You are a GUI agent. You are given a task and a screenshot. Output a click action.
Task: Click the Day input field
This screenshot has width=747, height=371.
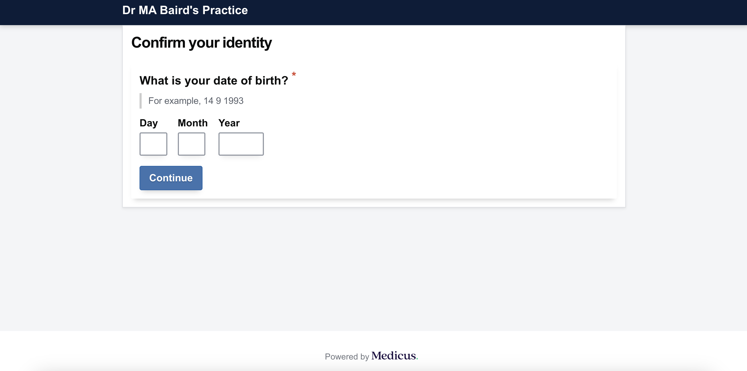coord(153,144)
